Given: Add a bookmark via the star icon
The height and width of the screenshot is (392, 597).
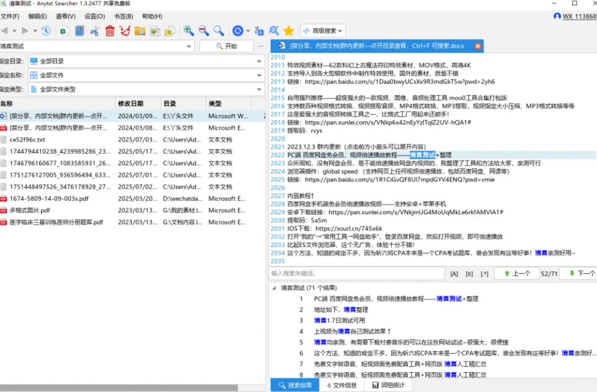Looking at the screenshot, I should pyautogui.click(x=289, y=30).
